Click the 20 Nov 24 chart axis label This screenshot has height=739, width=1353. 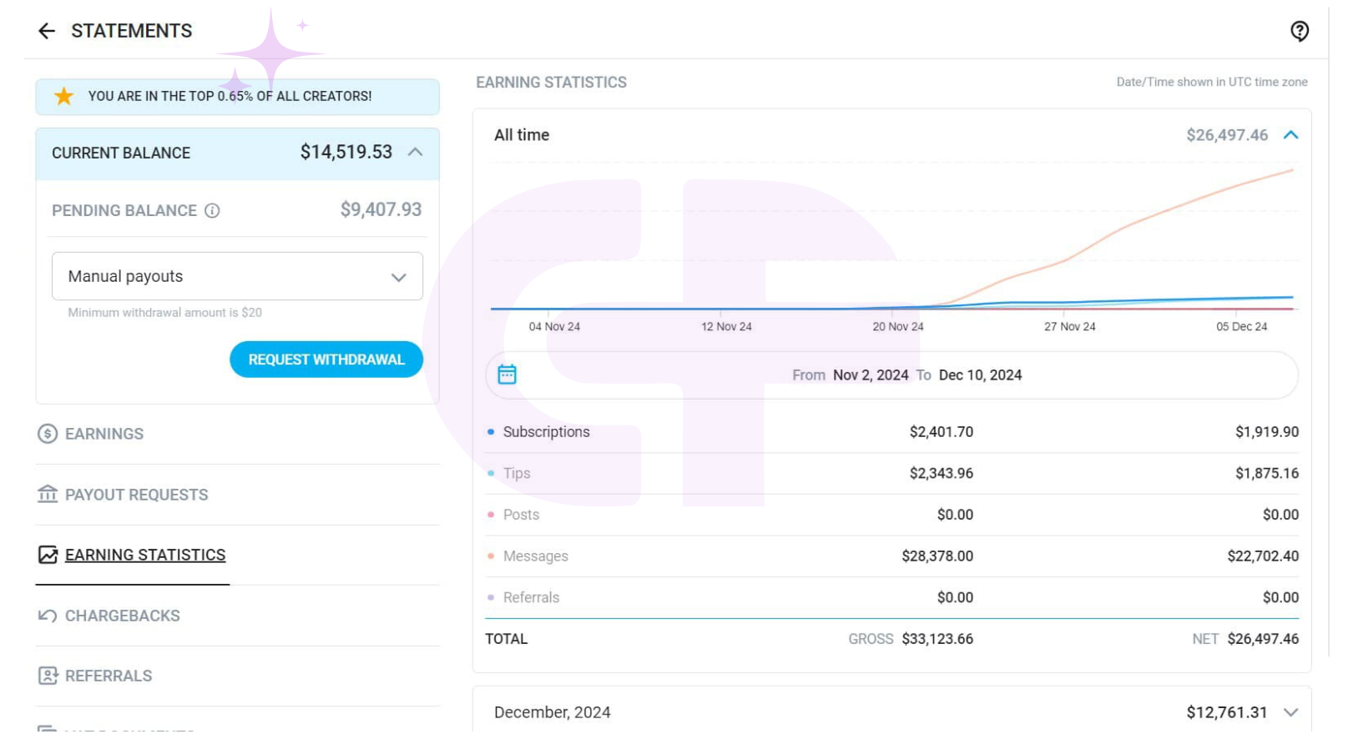[898, 327]
